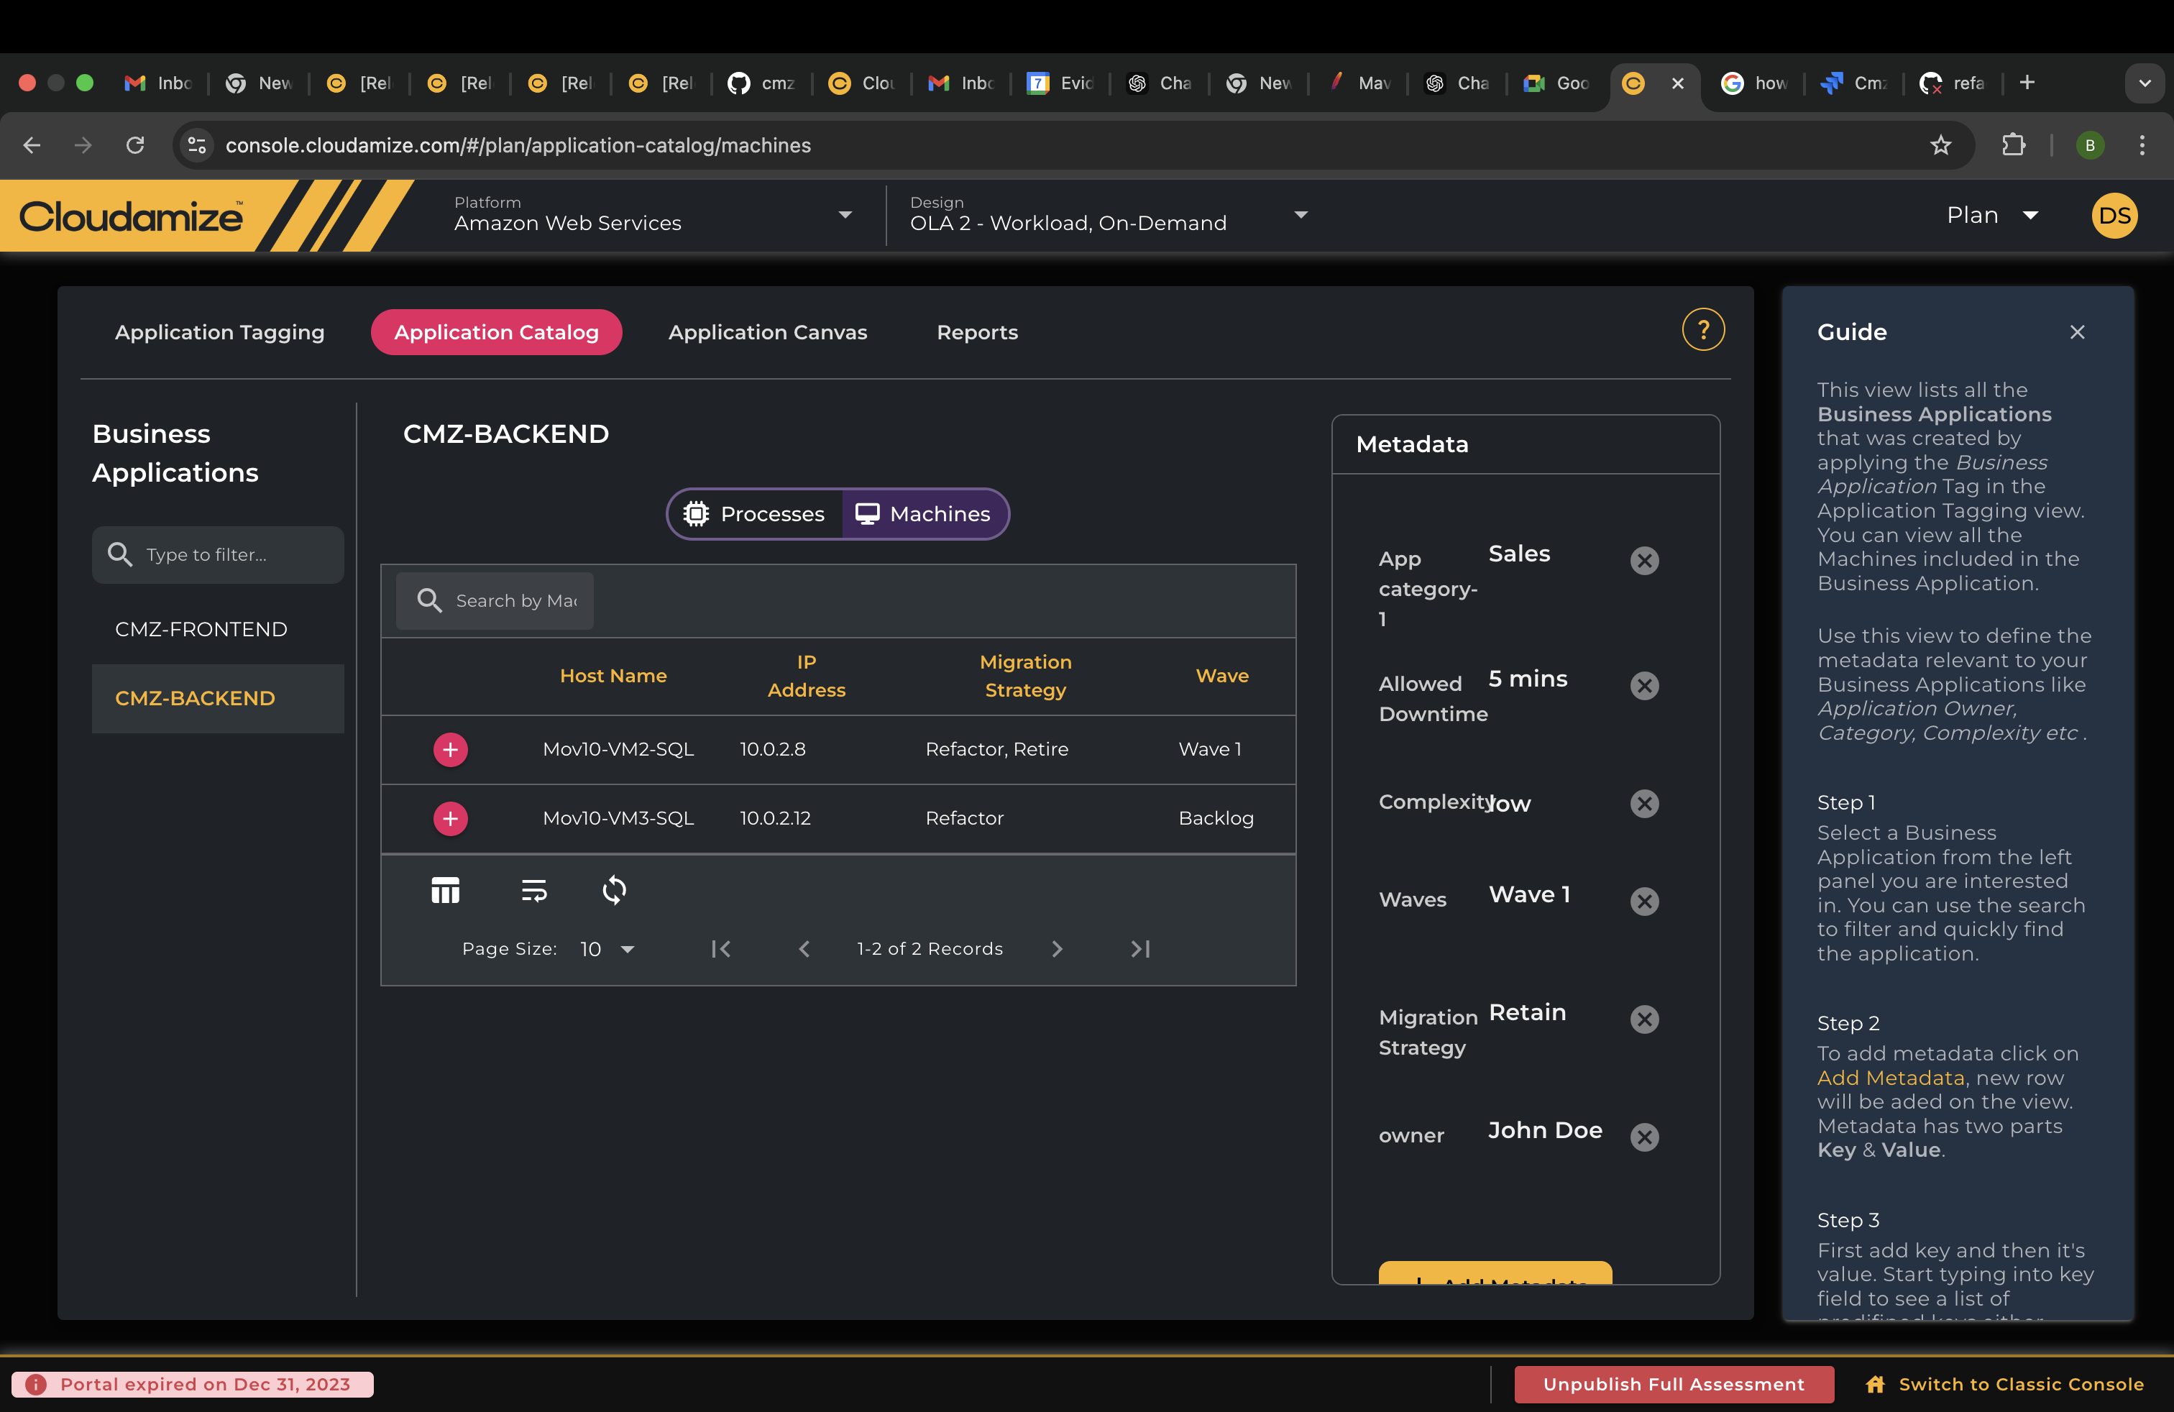Switch view to Processes
Image resolution: width=2174 pixels, height=1412 pixels.
click(755, 514)
